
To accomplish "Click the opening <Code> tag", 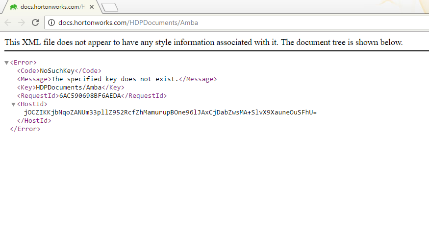I will [x=28, y=71].
